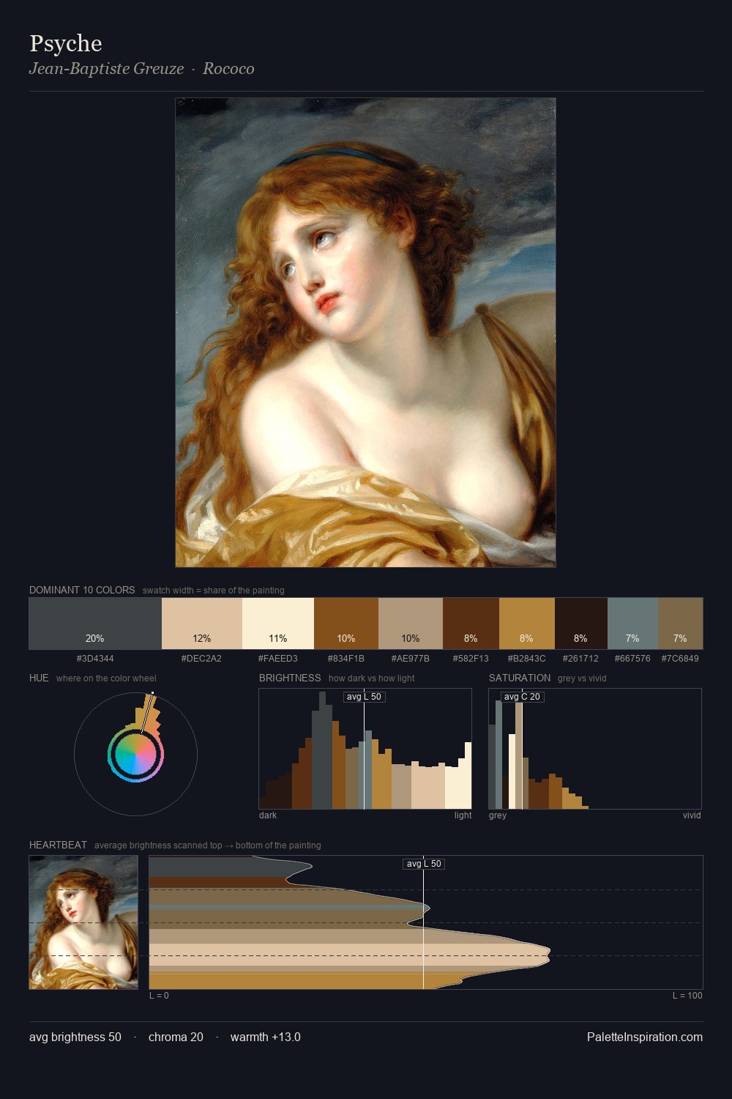Click the hex code '#834F1B'
732x1099 pixels.
346,659
